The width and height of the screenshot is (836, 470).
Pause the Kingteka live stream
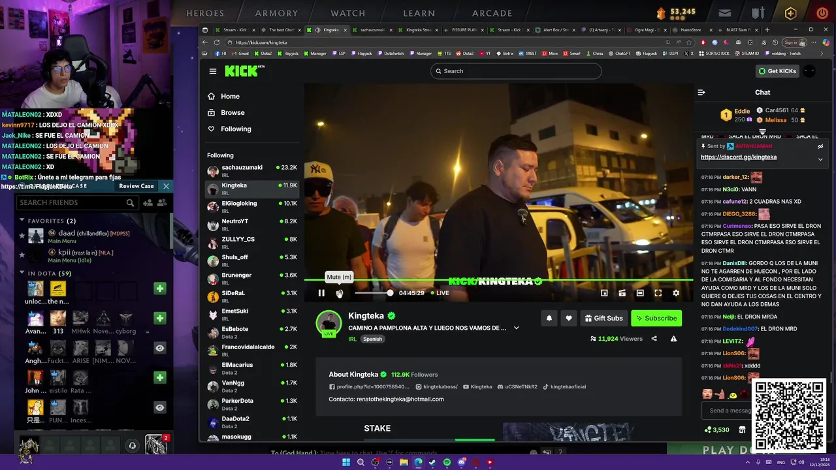click(321, 293)
